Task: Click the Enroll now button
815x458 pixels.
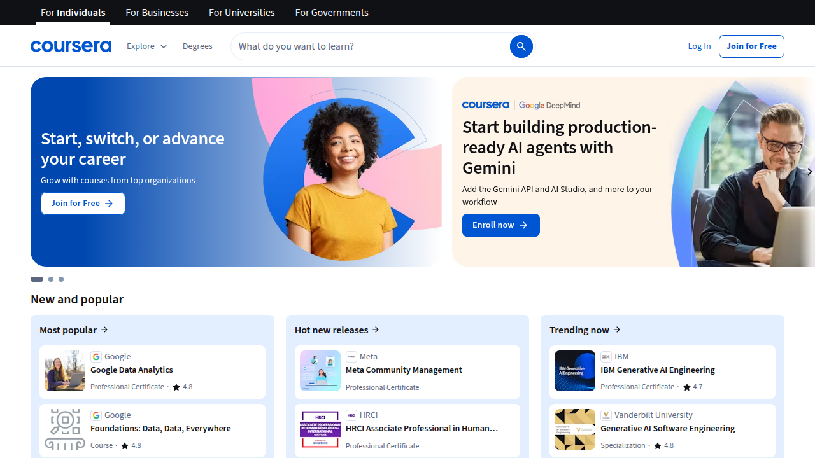Action: 501,225
